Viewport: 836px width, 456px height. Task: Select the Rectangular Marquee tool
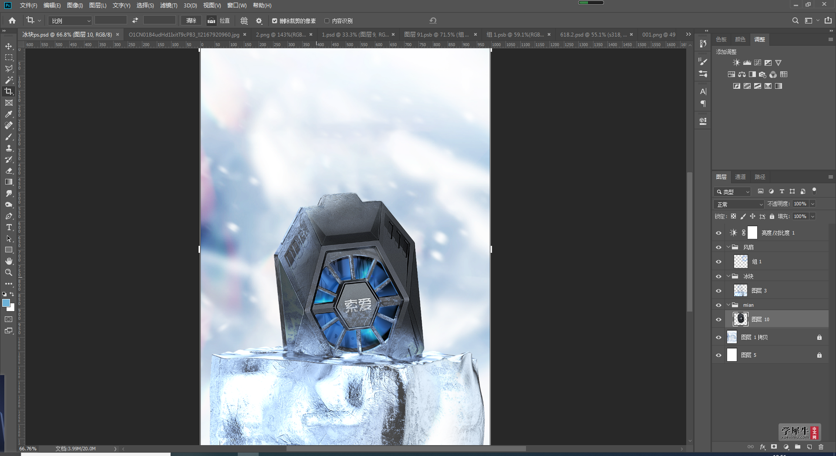pos(9,57)
